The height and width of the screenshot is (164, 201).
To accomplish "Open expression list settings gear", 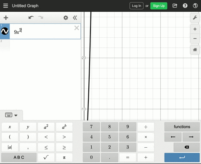I will (66, 18).
